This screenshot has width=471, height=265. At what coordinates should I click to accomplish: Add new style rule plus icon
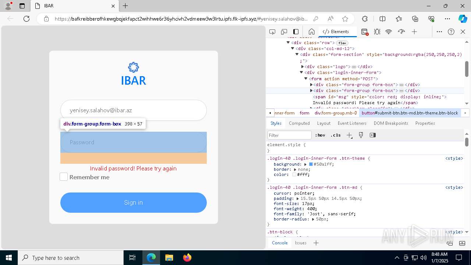[349, 135]
